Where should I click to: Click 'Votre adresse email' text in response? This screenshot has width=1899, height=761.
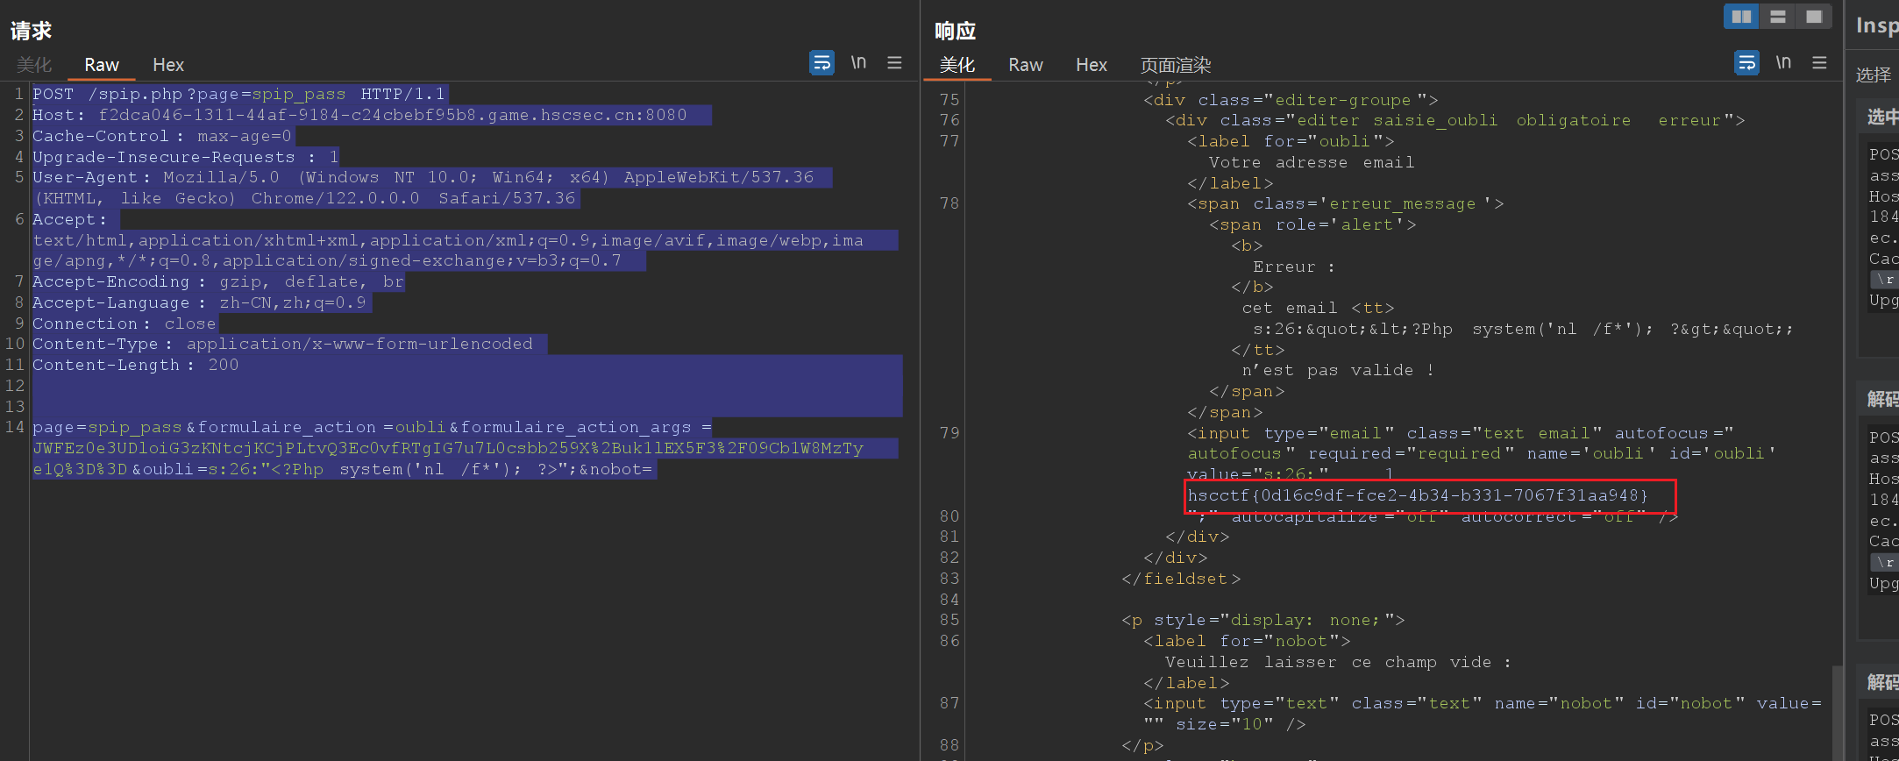(x=1312, y=162)
